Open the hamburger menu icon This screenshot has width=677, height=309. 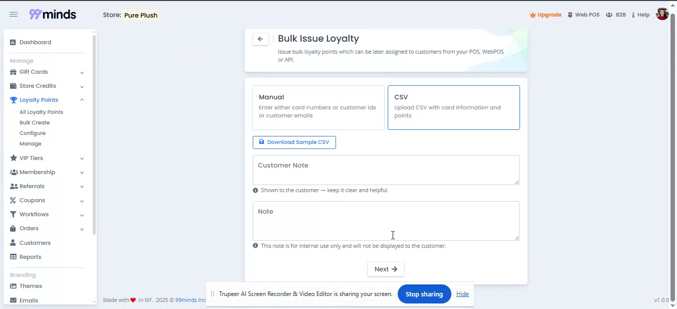[x=14, y=15]
